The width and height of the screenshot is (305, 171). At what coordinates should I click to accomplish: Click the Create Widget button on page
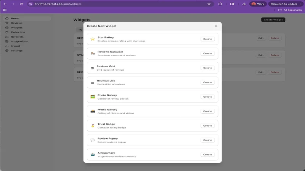(x=273, y=20)
